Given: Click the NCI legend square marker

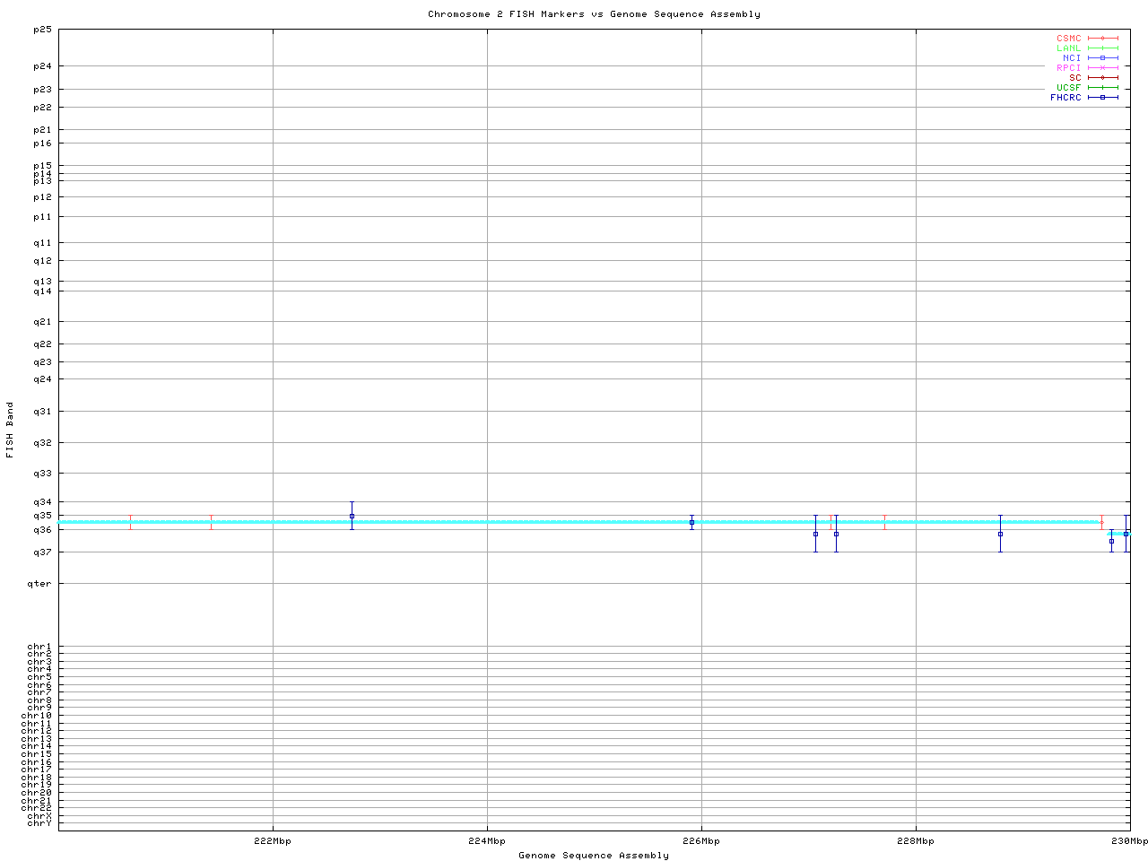Looking at the screenshot, I should coord(1102,57).
